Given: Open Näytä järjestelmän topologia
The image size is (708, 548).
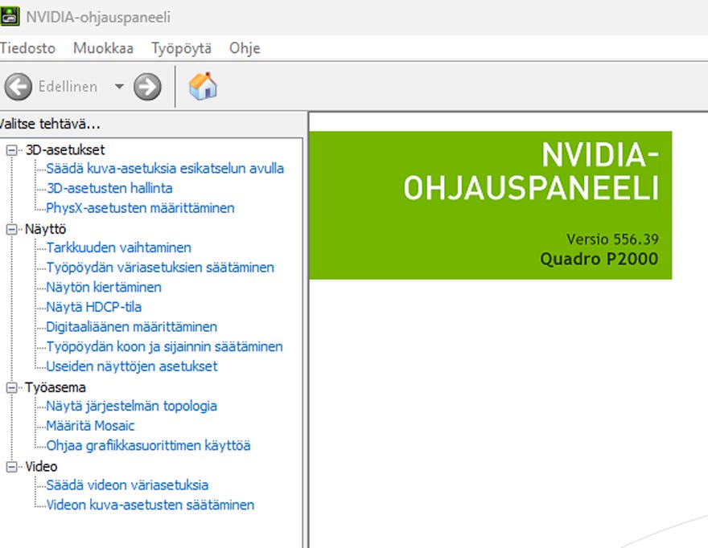Looking at the screenshot, I should pyautogui.click(x=132, y=406).
